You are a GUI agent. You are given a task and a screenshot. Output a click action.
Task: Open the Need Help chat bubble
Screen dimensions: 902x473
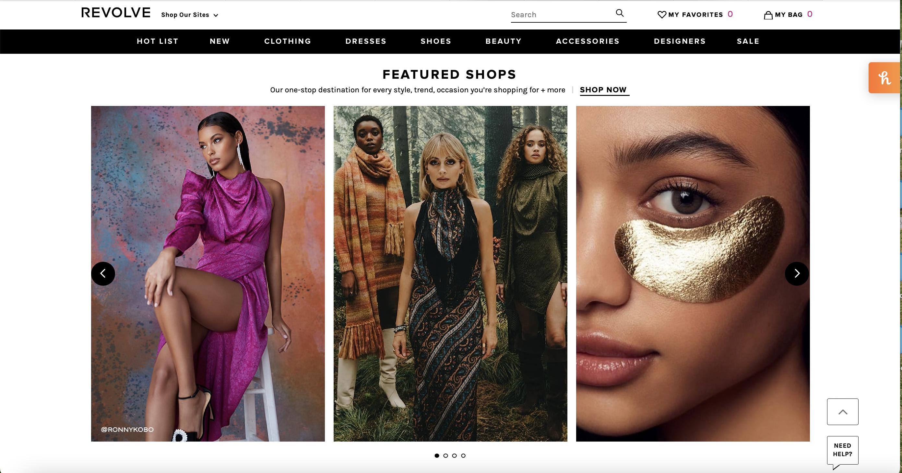(x=842, y=451)
